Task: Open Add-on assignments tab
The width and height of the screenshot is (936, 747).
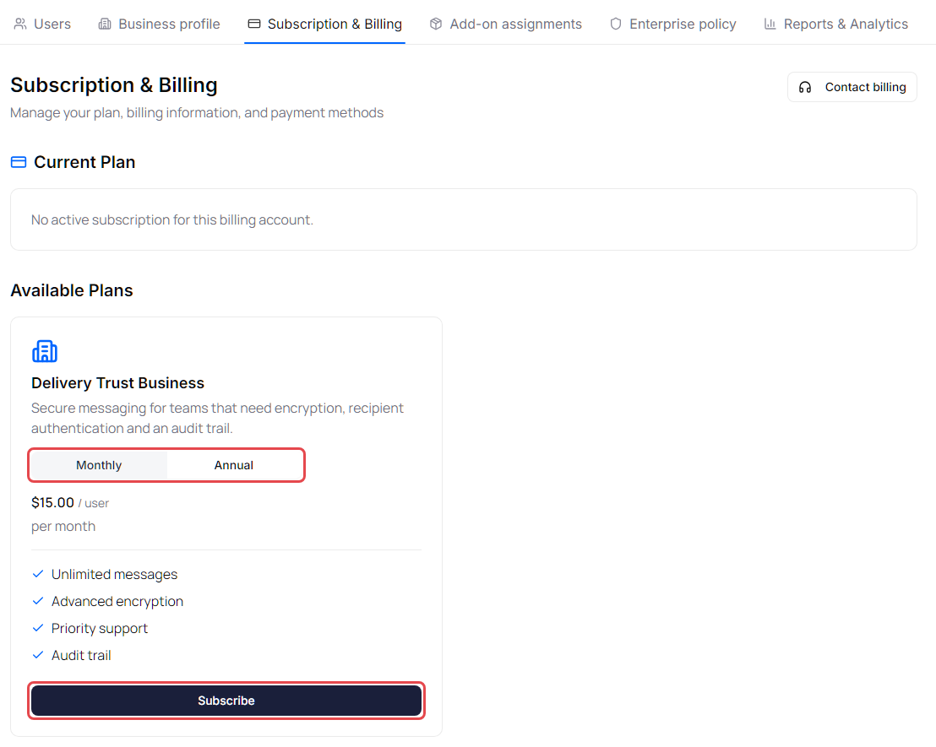Action: point(505,24)
